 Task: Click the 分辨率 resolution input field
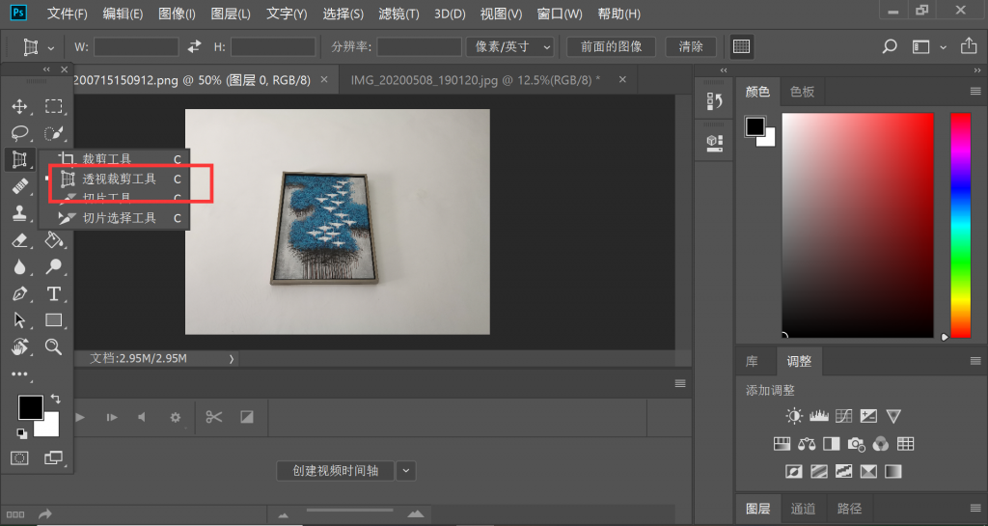tap(419, 46)
